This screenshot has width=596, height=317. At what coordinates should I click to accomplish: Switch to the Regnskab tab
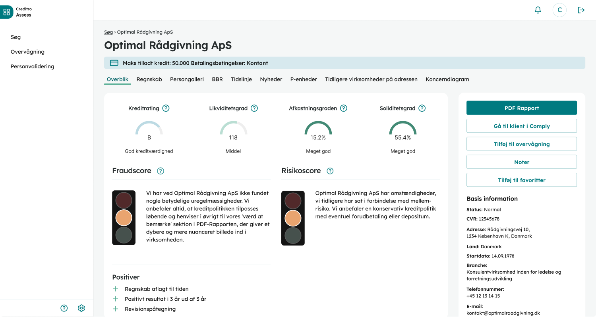pos(149,79)
